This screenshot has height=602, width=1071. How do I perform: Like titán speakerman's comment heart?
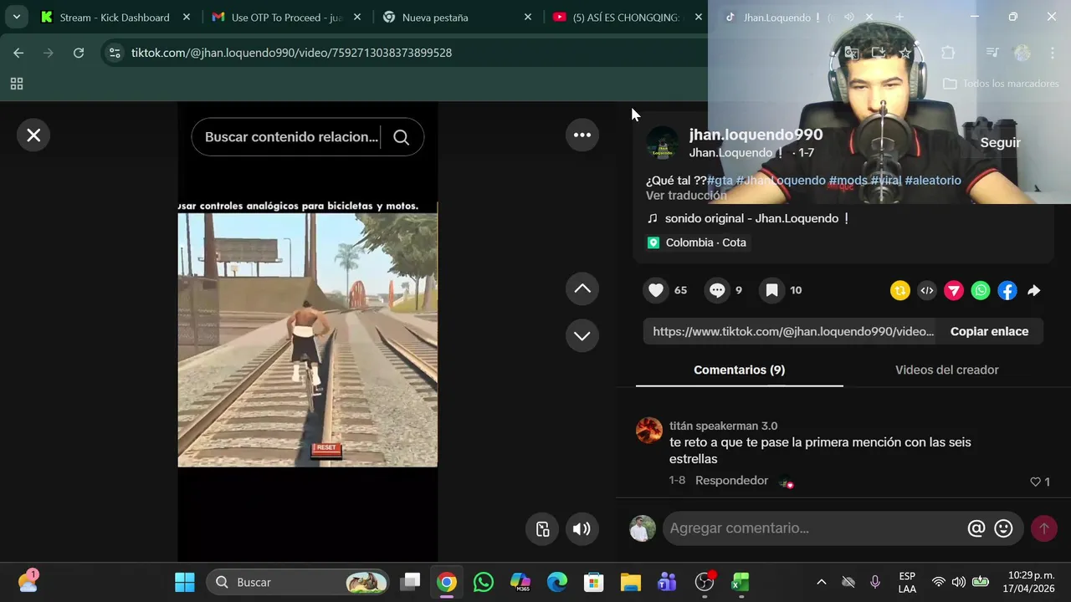click(1035, 482)
